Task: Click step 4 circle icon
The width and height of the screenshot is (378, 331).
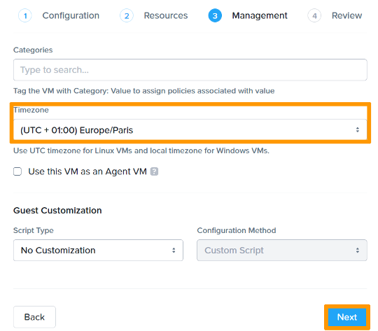Action: pos(314,16)
